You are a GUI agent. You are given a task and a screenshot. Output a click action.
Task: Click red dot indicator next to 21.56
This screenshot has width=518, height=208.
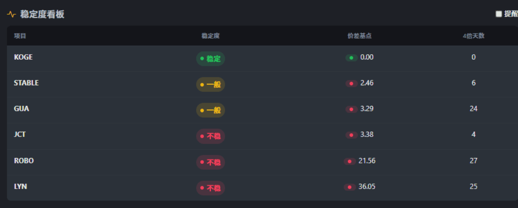[349, 161]
